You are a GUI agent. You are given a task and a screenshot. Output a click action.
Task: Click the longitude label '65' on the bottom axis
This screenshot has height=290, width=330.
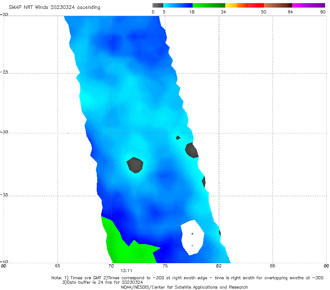pos(58,266)
